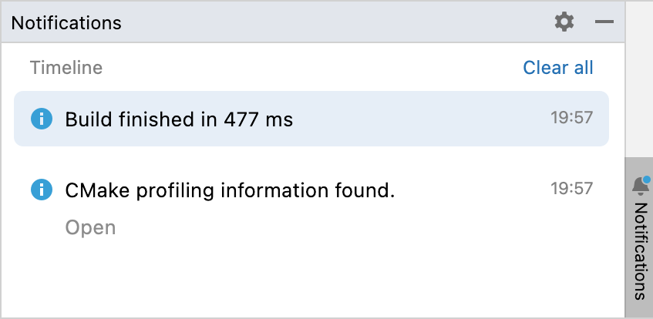Image resolution: width=653 pixels, height=319 pixels.
Task: Click the bell icon in the sidebar
Action: (639, 186)
